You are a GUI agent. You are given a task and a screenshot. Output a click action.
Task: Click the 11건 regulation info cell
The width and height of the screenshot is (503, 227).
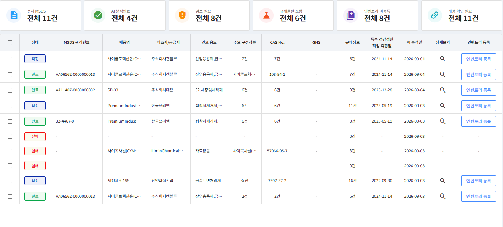[x=352, y=106]
